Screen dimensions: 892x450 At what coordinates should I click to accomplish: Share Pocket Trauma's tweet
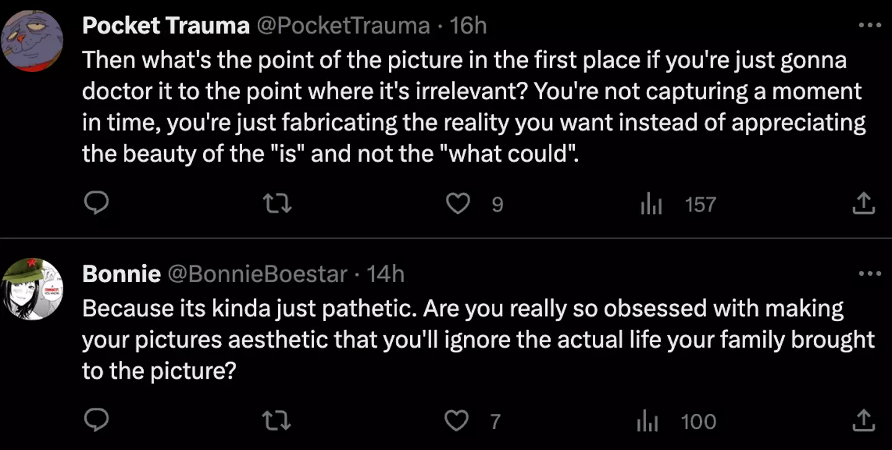[864, 203]
